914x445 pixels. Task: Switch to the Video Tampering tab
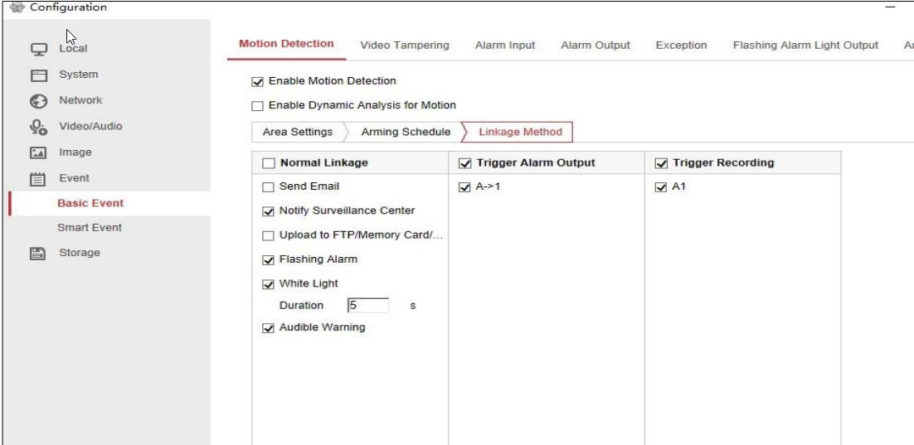pos(404,46)
